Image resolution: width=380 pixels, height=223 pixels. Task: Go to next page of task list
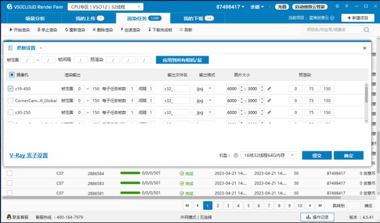310,206
